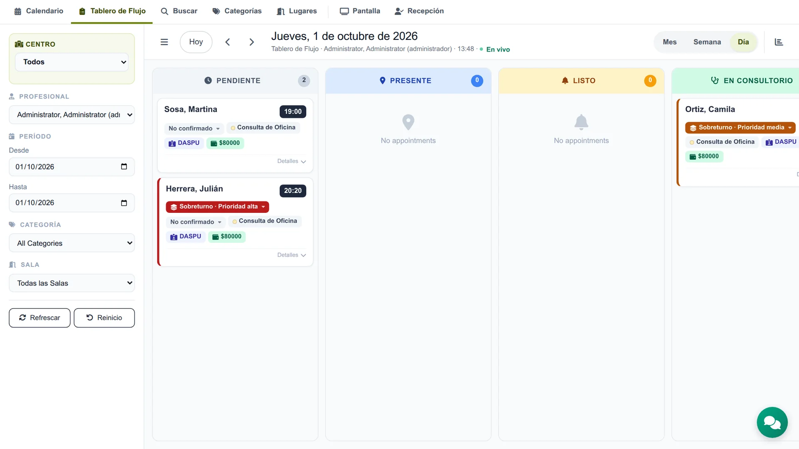Switch view to Mes
Screen dimensions: 799x449
point(670,42)
